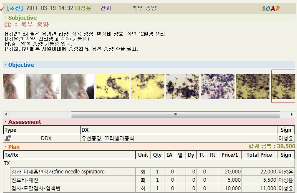The image size is (297, 193).
Task: Click the SOAP logo icon
Action: [271, 8]
